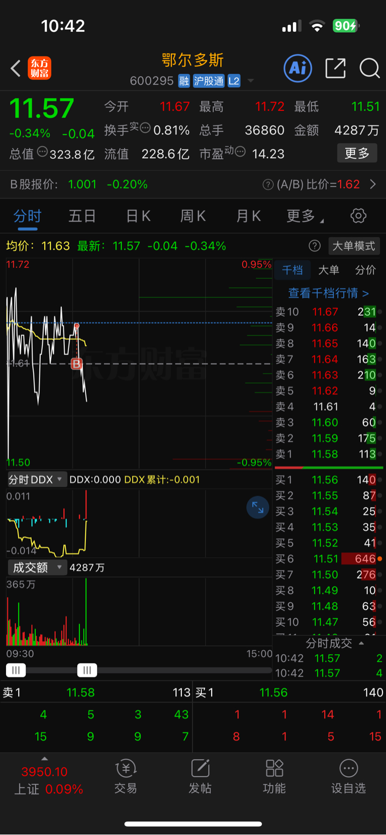Screen dimensions: 386x835
Task: Select 分价 tab
Action: [365, 270]
